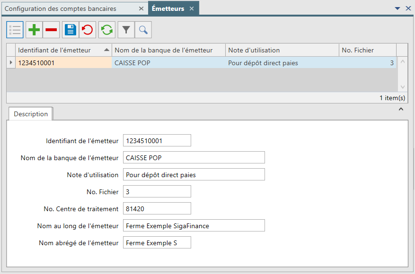This screenshot has height=274, width=415.
Task: Click the grid cell 1234510001
Action: coord(63,63)
